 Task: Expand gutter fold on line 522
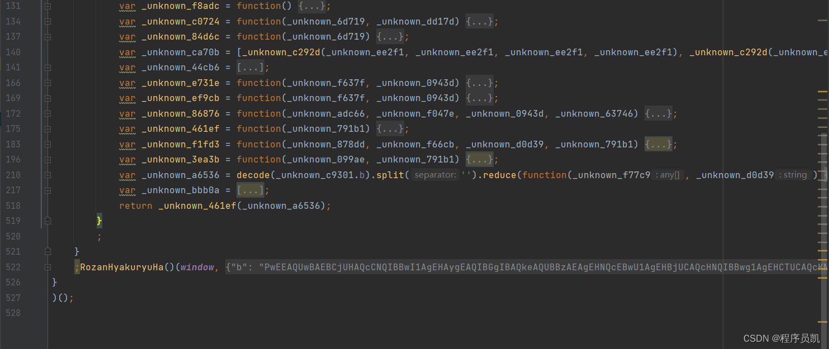pyautogui.click(x=48, y=267)
